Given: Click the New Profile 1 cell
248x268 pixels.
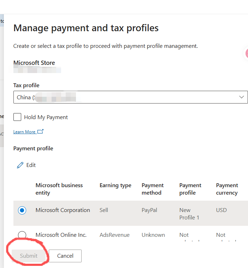Looking at the screenshot, I should click(x=189, y=214).
